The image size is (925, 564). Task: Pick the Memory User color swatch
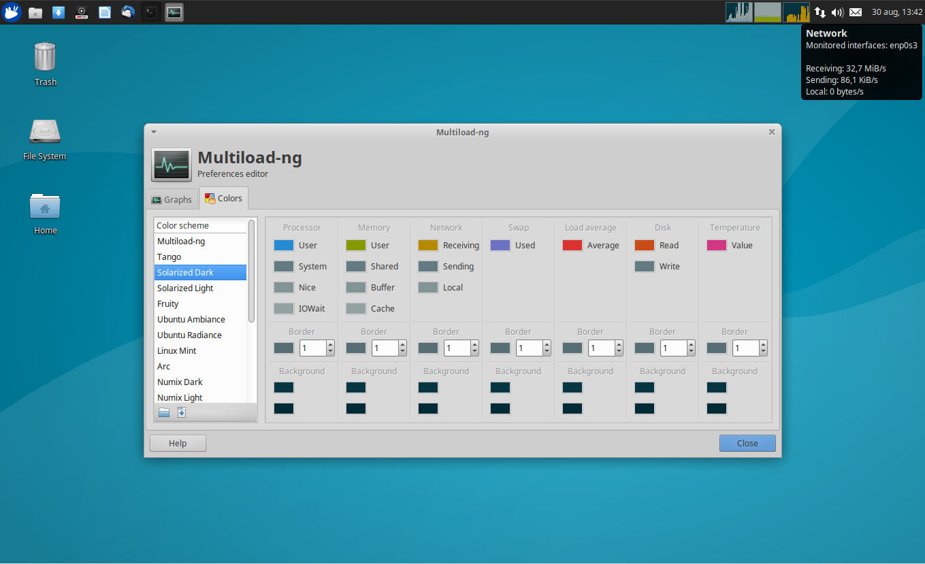356,245
